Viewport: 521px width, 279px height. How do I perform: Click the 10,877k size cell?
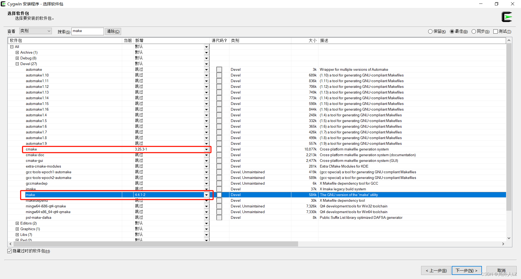[x=310, y=149]
